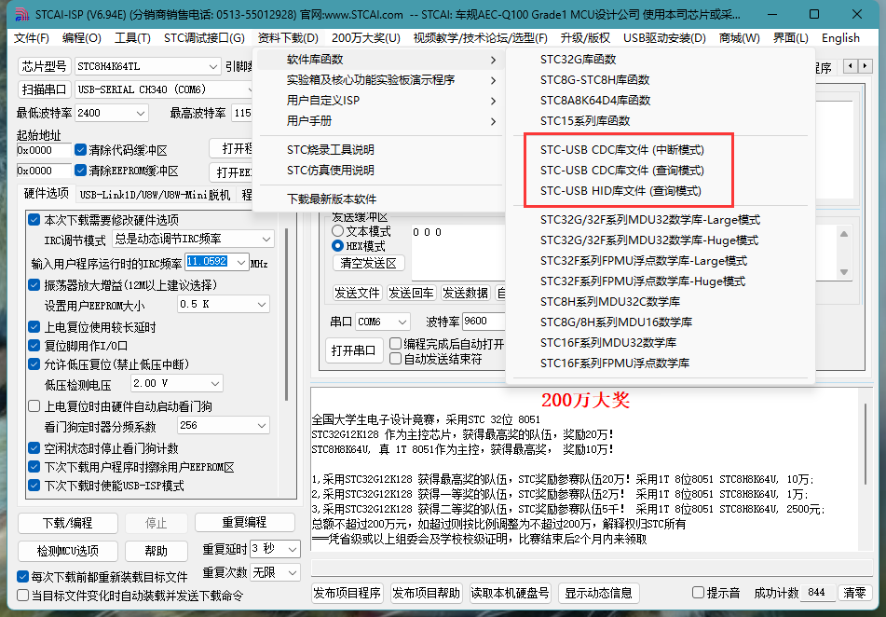Click 清空发送区 button

tap(368, 263)
